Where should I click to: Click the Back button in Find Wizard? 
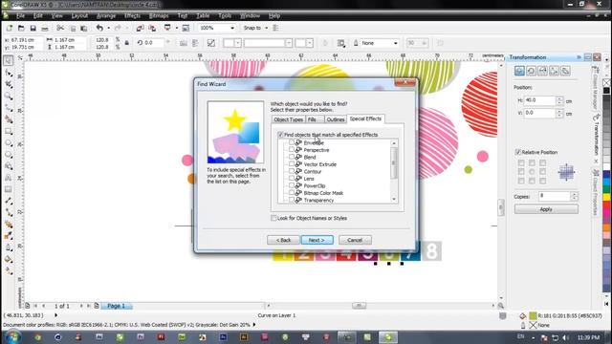click(x=283, y=240)
